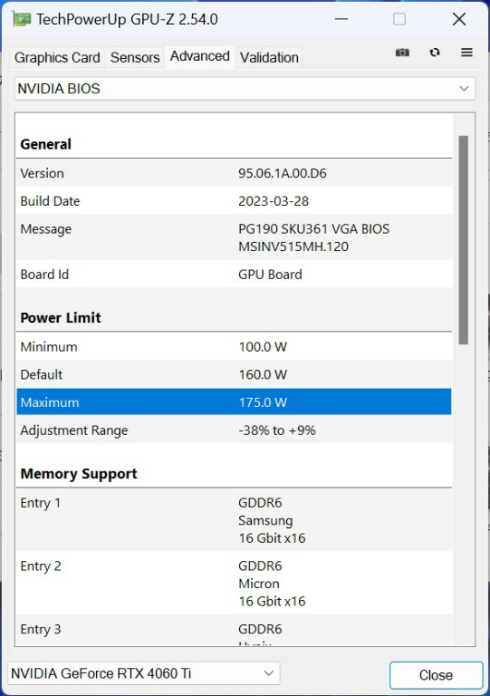Click the Power Limit section header
490x696 pixels.
pos(61,318)
